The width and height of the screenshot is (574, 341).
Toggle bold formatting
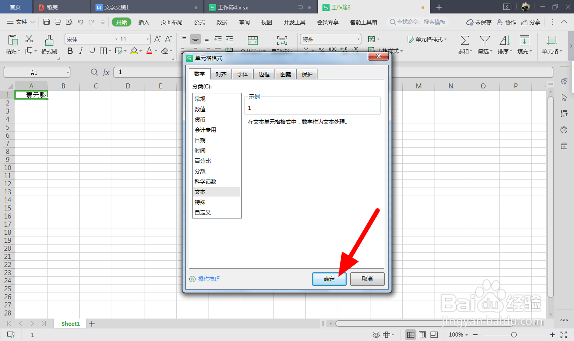click(x=70, y=51)
